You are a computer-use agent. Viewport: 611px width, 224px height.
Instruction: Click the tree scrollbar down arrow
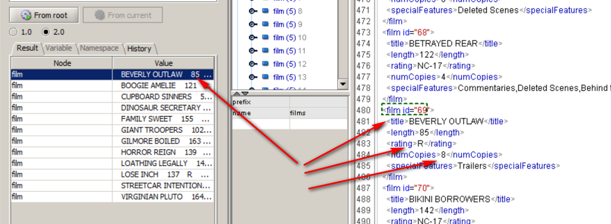[x=343, y=84]
